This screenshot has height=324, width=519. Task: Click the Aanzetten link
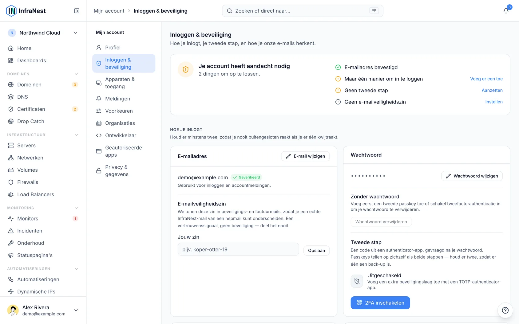pyautogui.click(x=492, y=90)
